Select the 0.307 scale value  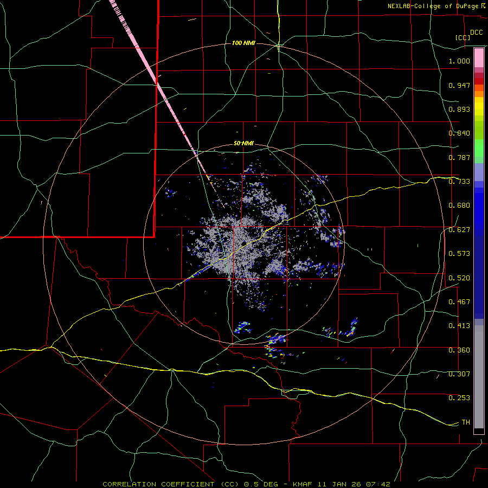pos(459,374)
